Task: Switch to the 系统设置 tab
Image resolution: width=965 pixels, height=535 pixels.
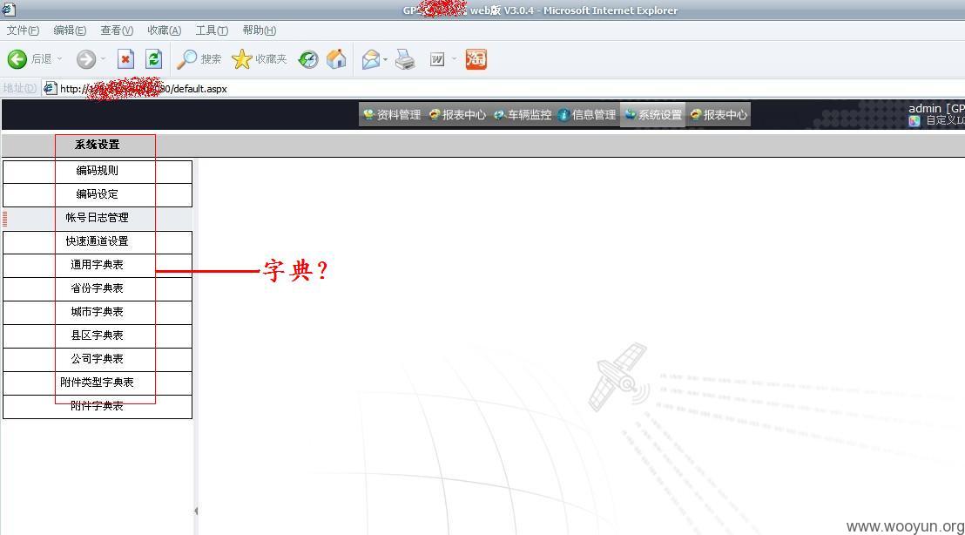Action: (x=653, y=114)
